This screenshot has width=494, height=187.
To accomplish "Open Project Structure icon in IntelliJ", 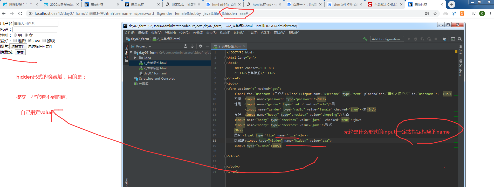I will [x=444, y=39].
